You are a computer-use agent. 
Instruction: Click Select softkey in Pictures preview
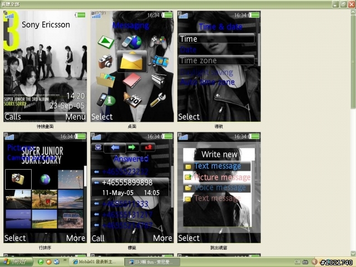tap(15, 238)
